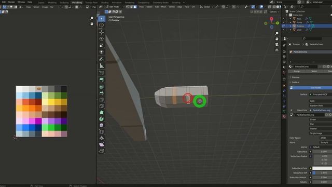Image resolution: width=332 pixels, height=187 pixels.
Task: Select the Transform tool
Action: pyautogui.click(x=102, y=52)
